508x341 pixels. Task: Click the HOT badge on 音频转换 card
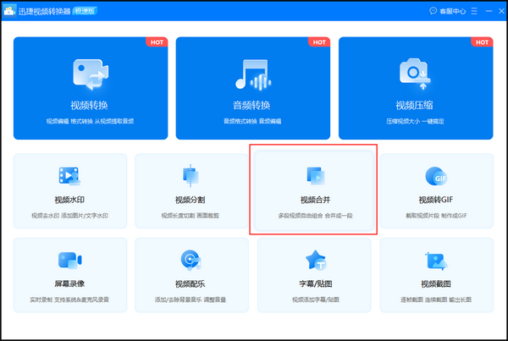pos(318,41)
